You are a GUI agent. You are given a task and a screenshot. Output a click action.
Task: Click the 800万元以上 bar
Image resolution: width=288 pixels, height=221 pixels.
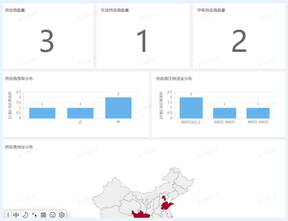191,108
